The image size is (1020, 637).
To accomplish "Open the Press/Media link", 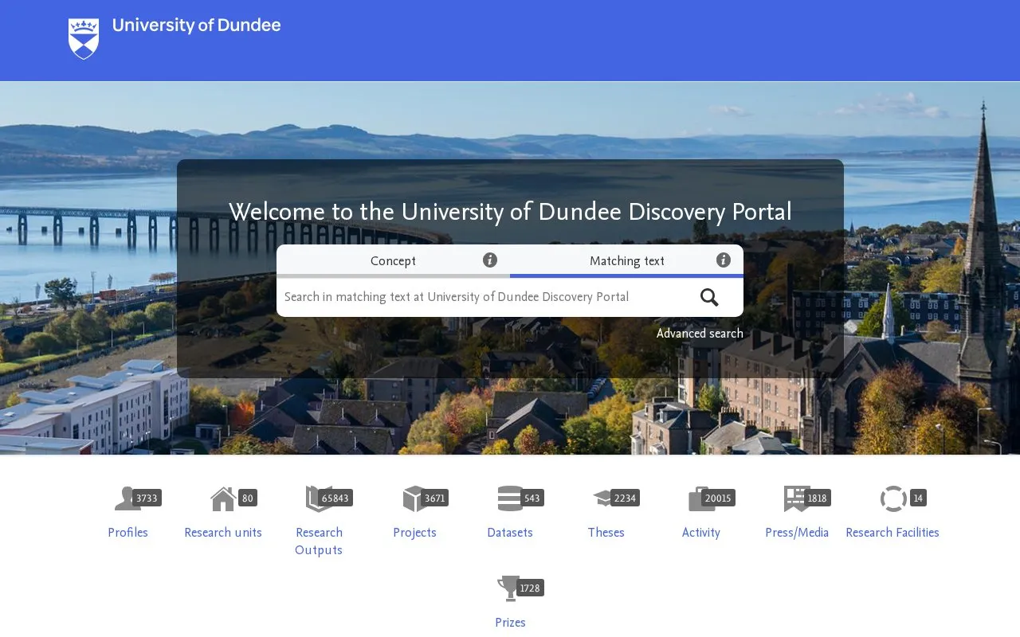I will [797, 533].
